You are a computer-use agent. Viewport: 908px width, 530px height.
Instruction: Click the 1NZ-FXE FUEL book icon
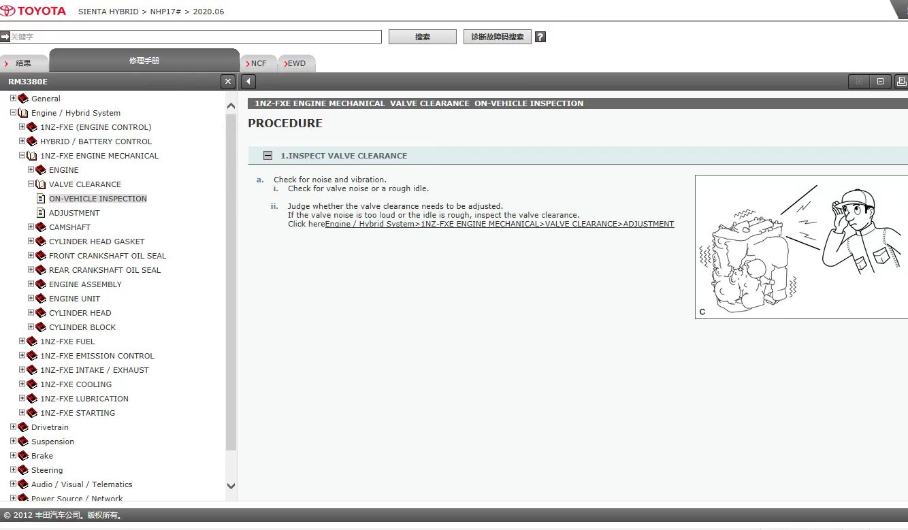[32, 342]
